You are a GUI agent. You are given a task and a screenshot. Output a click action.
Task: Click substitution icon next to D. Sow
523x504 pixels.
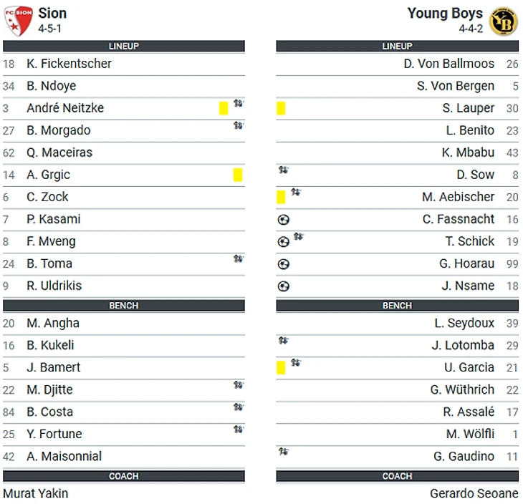click(284, 170)
